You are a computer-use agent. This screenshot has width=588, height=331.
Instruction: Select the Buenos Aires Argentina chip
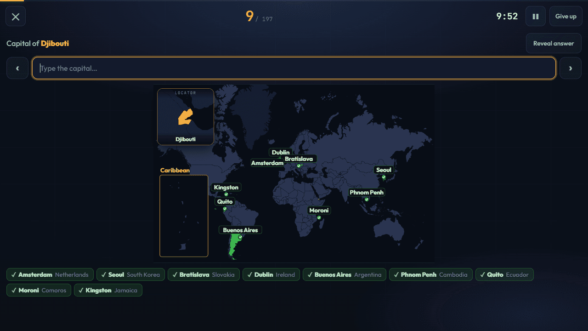pos(345,274)
